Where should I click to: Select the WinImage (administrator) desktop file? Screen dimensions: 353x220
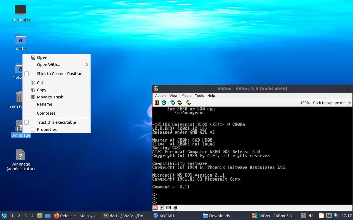tap(21, 160)
